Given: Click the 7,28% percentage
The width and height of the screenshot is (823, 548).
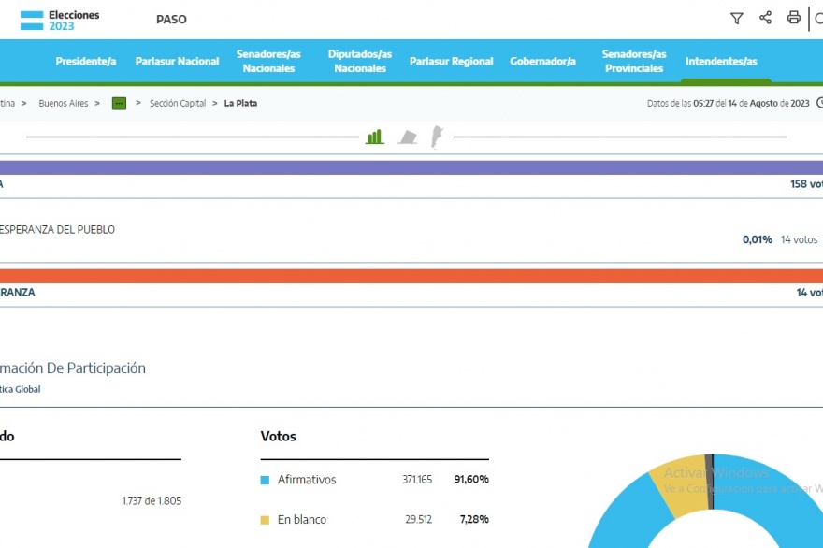Looking at the screenshot, I should pos(474,519).
